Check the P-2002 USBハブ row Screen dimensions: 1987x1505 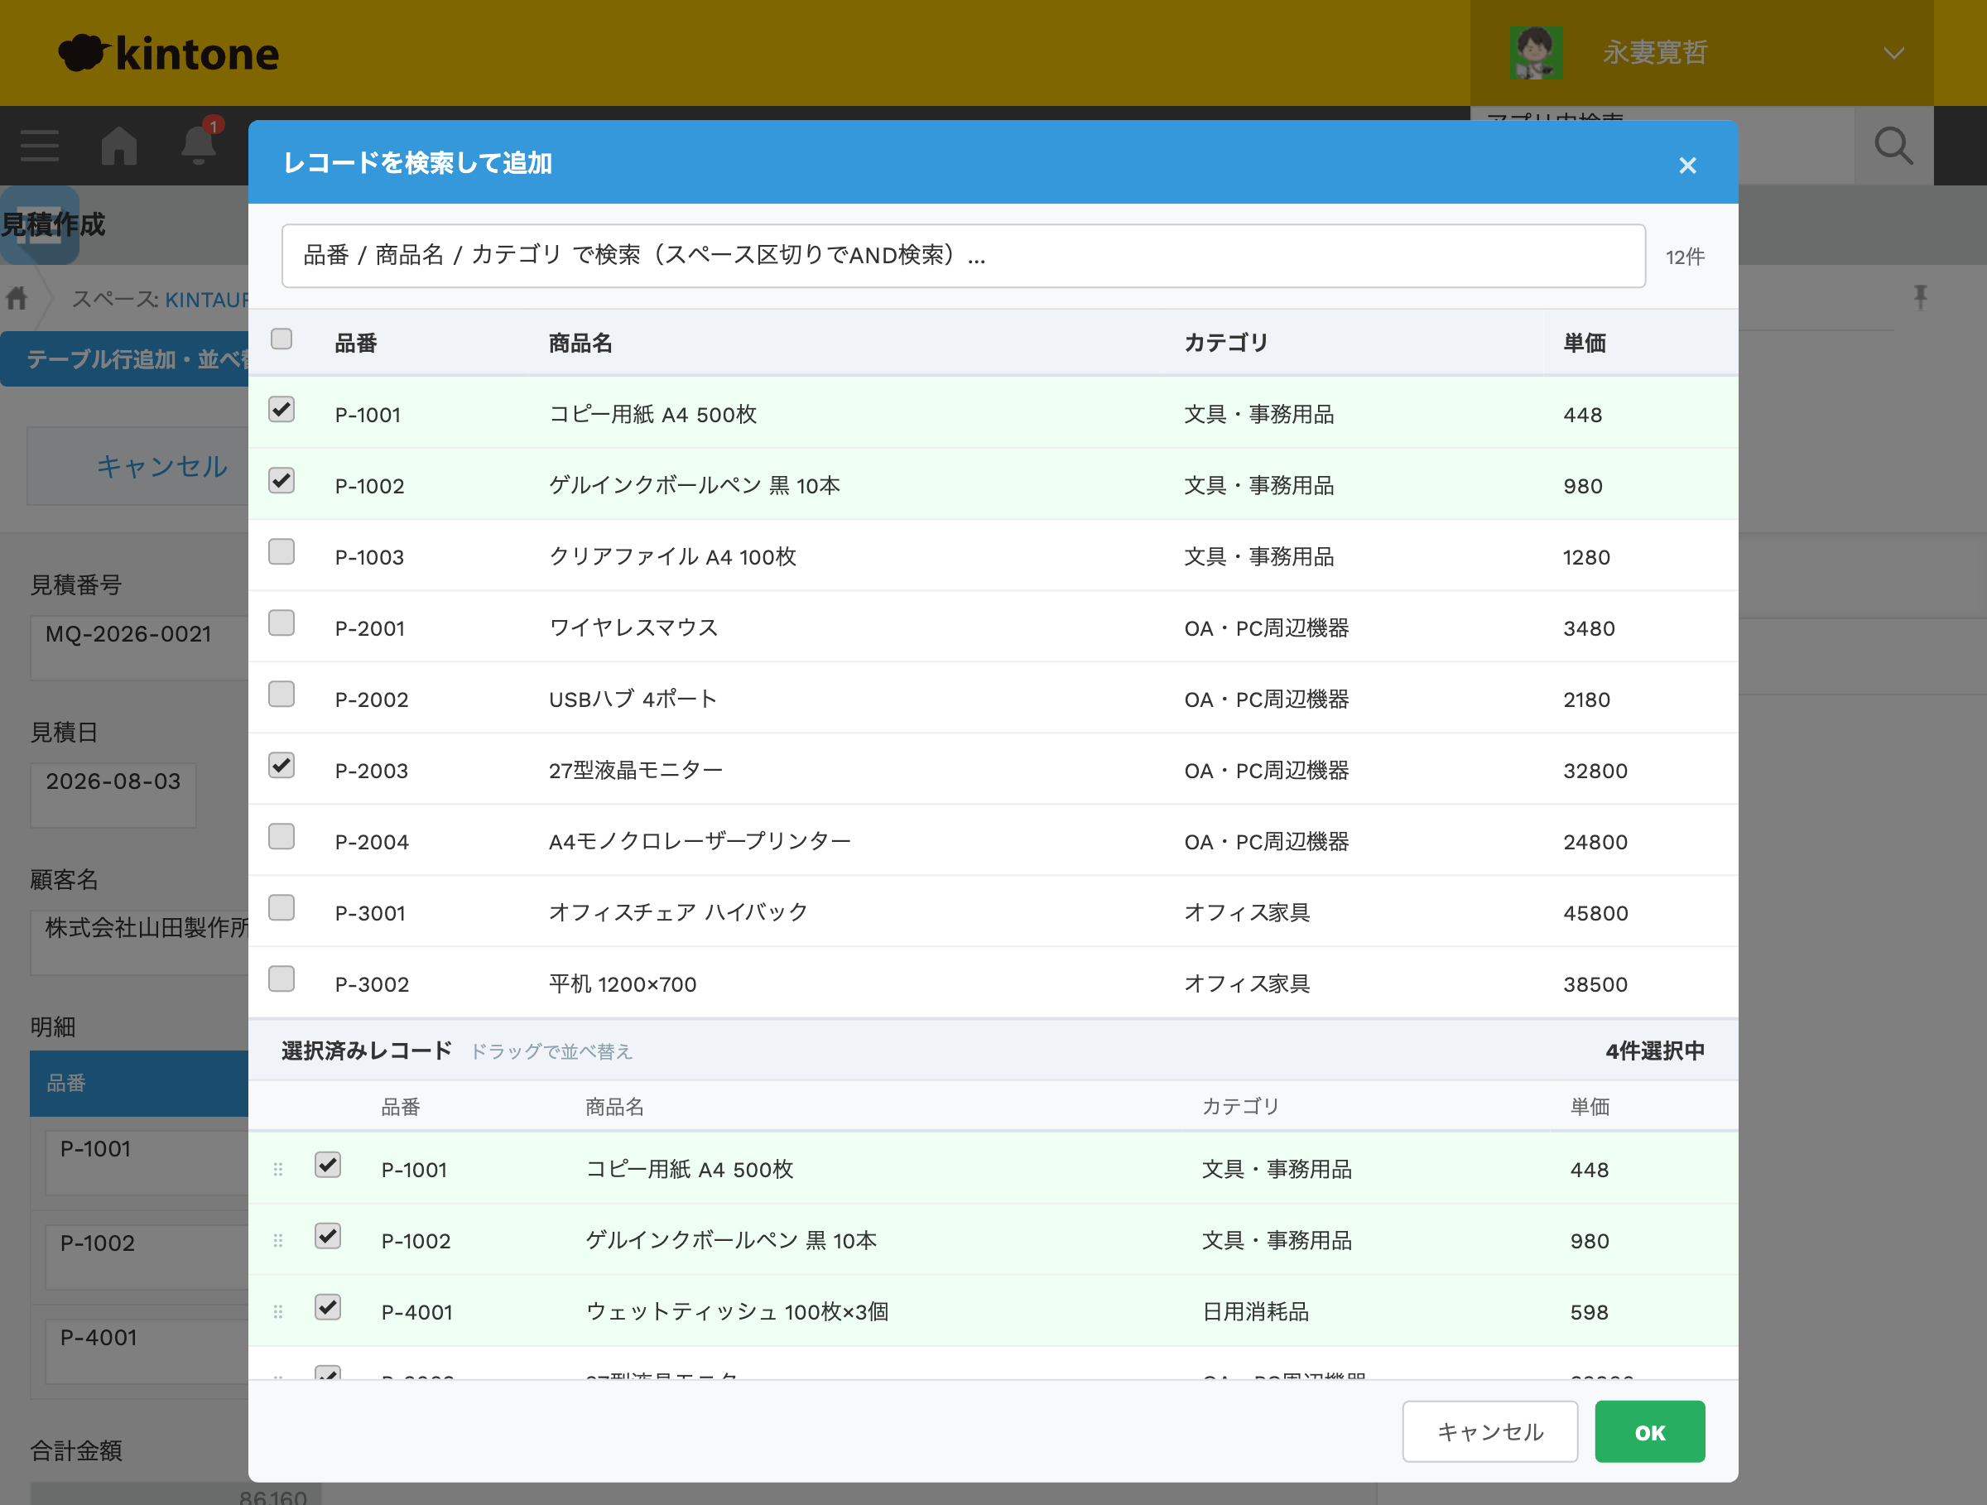(281, 694)
